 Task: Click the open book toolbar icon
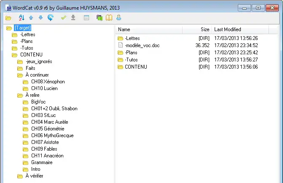pos(109,18)
